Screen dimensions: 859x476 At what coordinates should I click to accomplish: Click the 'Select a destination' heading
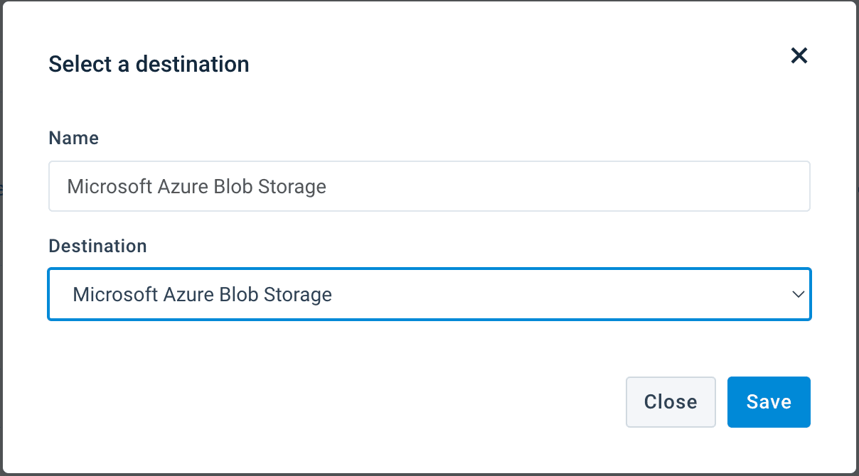point(149,64)
